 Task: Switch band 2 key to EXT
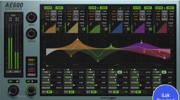tap(78, 92)
